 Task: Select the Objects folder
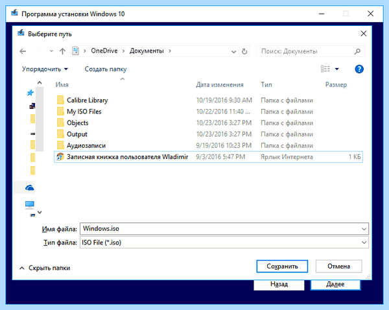click(78, 123)
